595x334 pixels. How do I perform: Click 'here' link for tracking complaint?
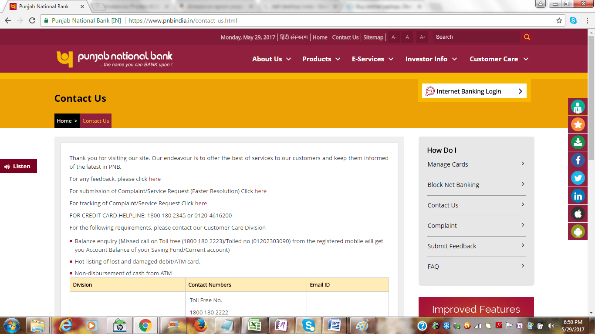click(201, 203)
